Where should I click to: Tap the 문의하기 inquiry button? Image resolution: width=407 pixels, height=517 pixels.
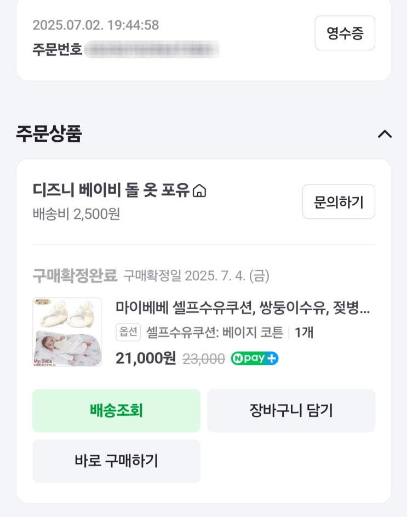tap(339, 202)
